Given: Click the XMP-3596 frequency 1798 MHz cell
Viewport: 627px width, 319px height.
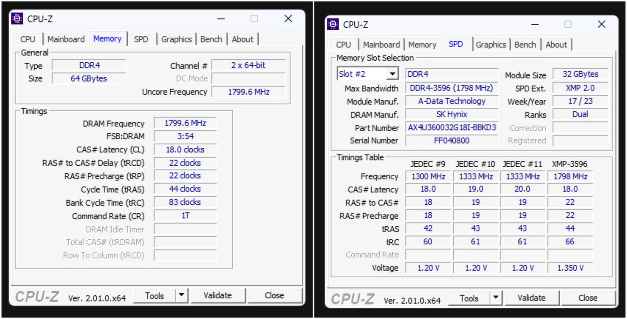Looking at the screenshot, I should 570,177.
